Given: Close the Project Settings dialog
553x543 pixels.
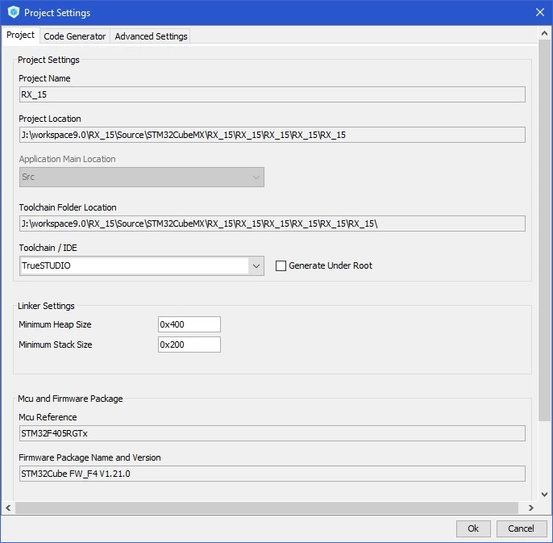Looking at the screenshot, I should 539,12.
